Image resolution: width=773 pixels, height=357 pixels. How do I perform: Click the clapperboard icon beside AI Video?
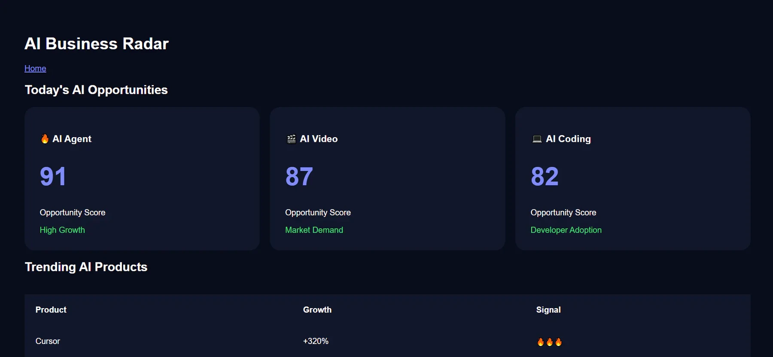coord(291,139)
